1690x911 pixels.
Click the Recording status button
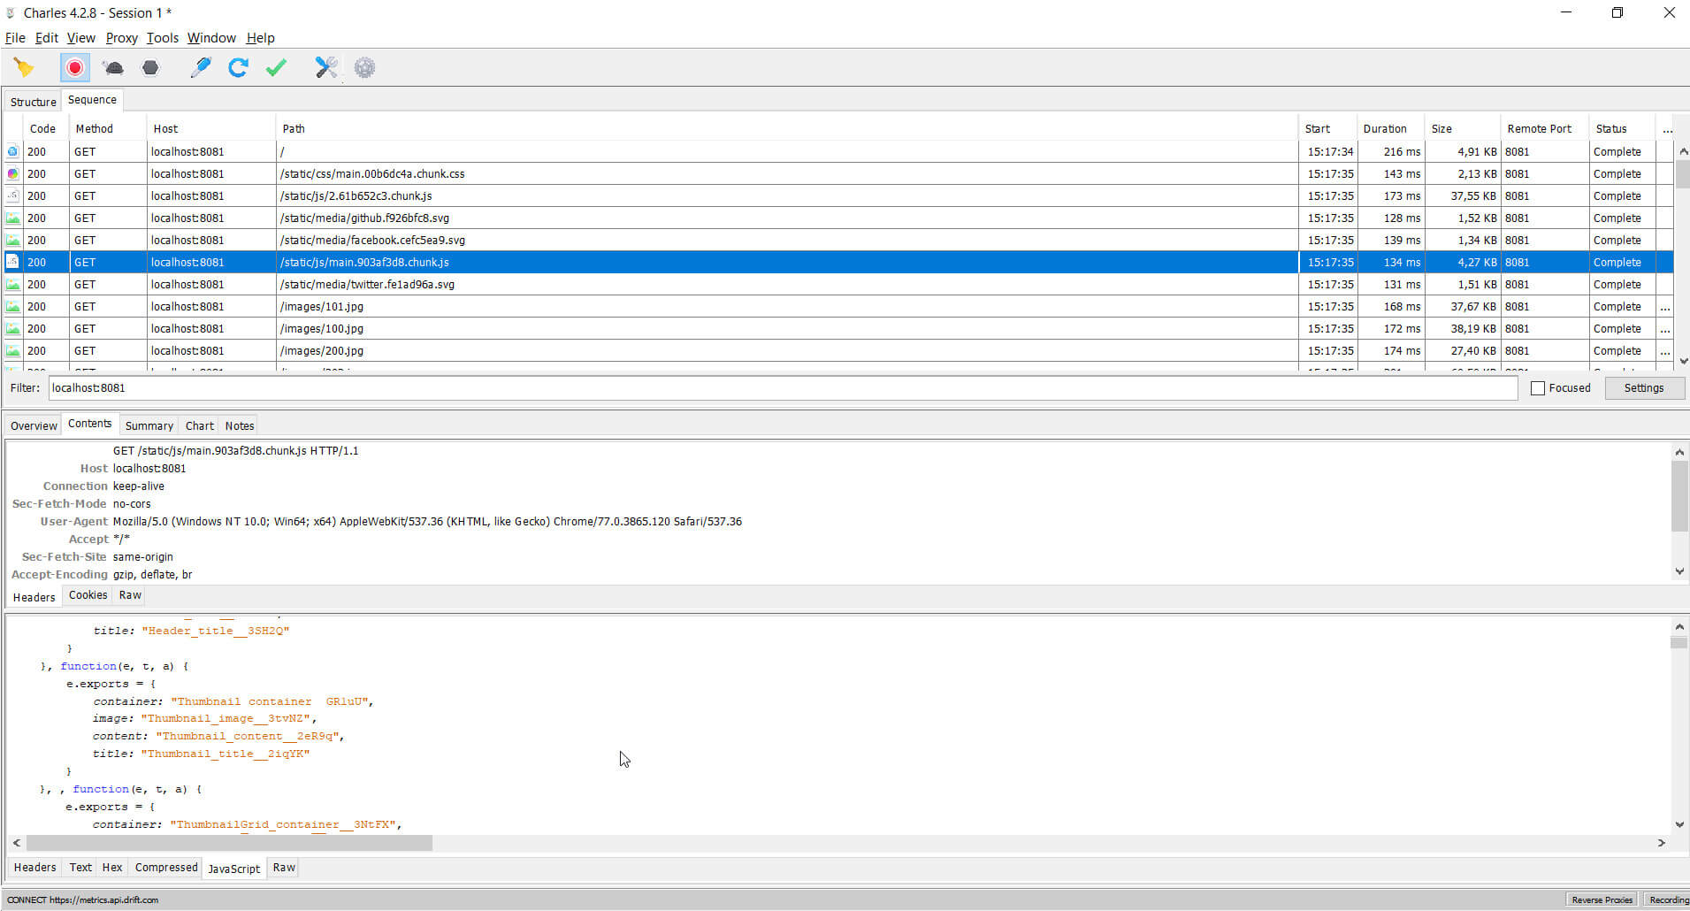point(1668,900)
